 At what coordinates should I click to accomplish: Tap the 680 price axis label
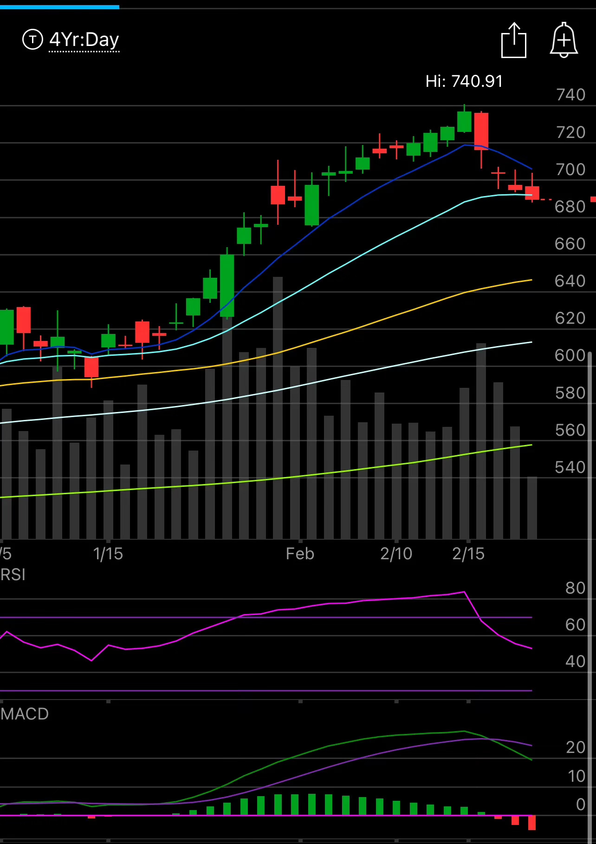570,207
